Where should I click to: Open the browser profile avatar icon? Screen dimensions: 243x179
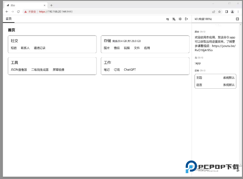click(x=232, y=12)
